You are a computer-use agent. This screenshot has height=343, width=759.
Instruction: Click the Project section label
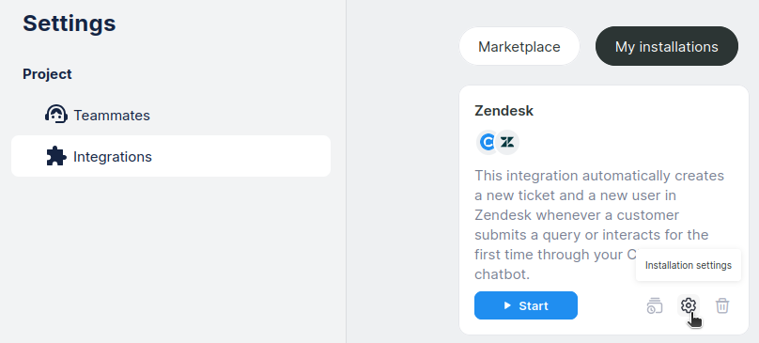[x=47, y=74]
